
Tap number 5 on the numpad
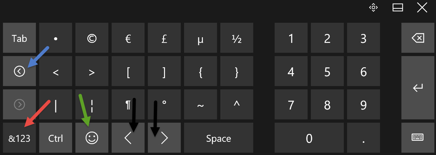click(327, 71)
